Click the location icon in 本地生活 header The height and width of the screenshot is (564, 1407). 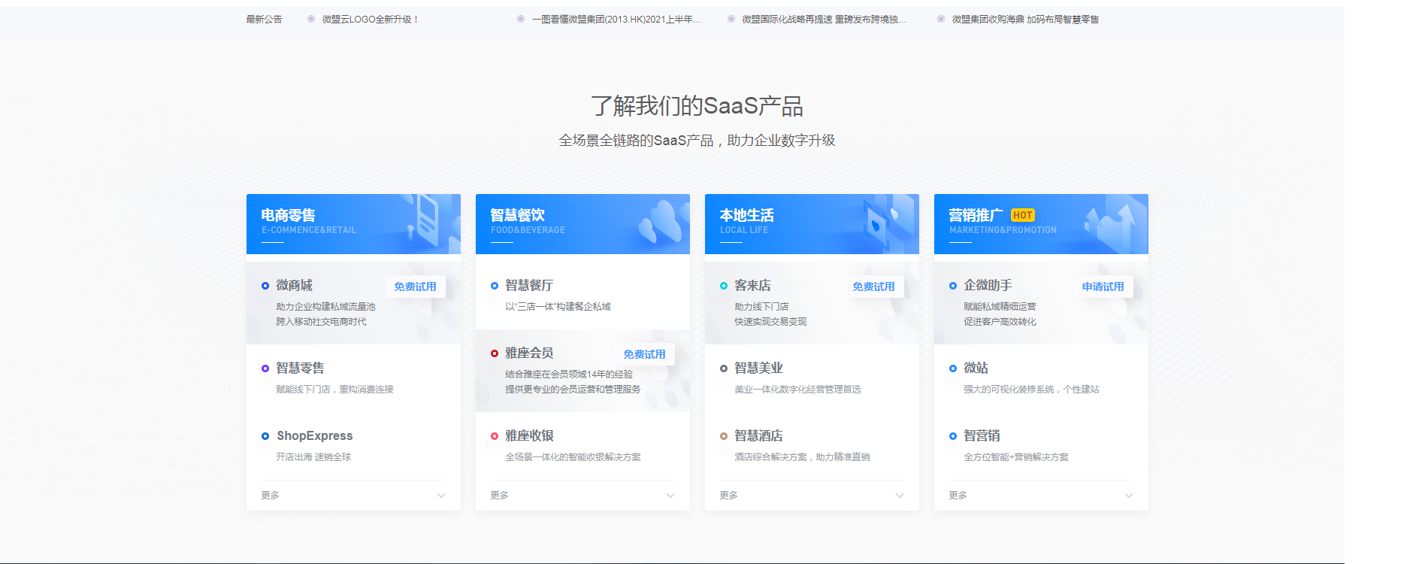point(878,224)
